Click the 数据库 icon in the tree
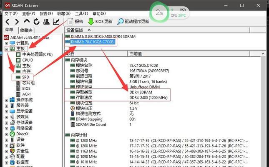The height and width of the screenshot is (167, 269). (13, 162)
